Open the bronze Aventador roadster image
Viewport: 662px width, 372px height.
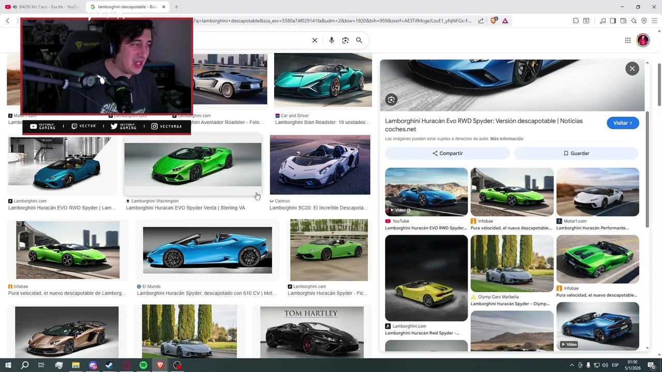coord(67,332)
